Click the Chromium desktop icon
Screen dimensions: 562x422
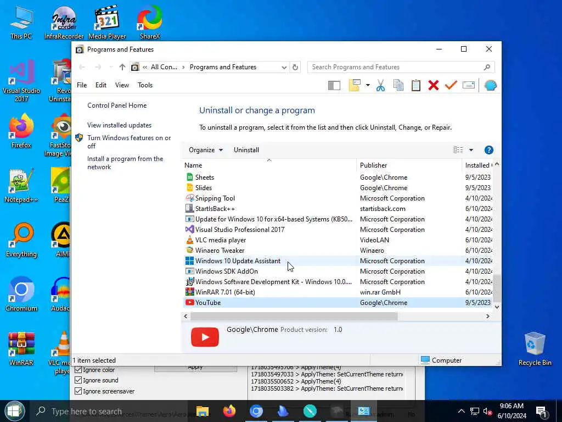(x=21, y=295)
